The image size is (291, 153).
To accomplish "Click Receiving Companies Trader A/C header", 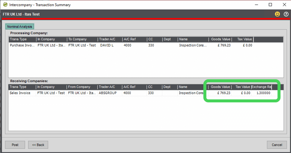I will click(x=110, y=87).
